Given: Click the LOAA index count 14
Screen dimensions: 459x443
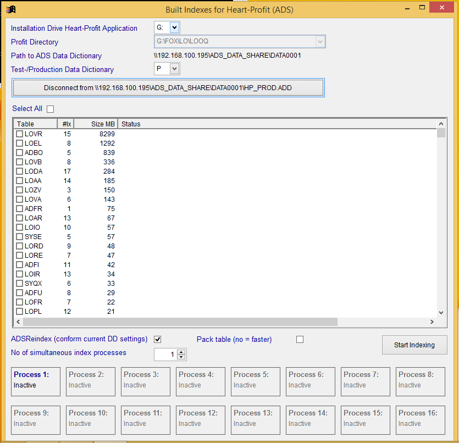Looking at the screenshot, I should [67, 181].
